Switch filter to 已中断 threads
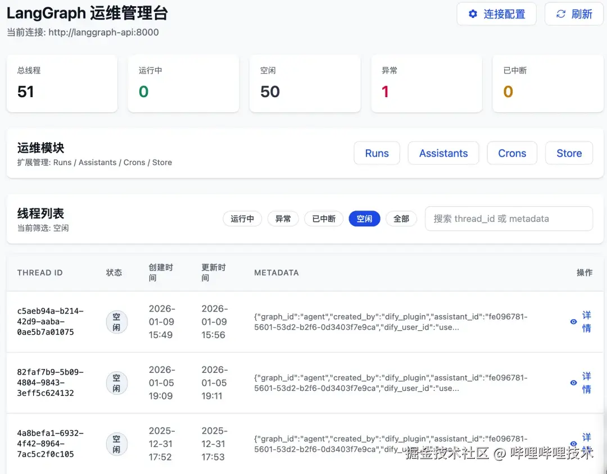 [x=323, y=218]
